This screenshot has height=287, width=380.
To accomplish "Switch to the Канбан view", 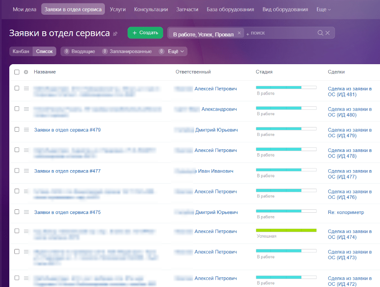I will pyautogui.click(x=21, y=51).
